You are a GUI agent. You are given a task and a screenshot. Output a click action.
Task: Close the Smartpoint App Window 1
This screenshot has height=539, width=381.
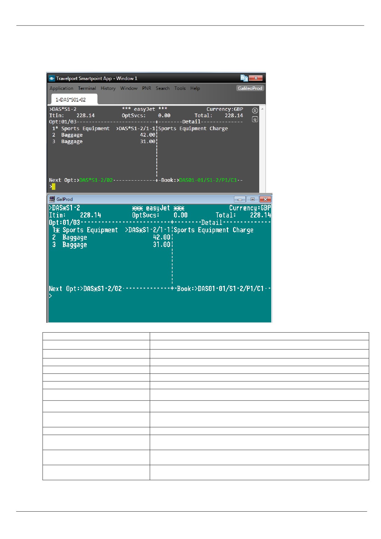pyautogui.click(x=256, y=78)
